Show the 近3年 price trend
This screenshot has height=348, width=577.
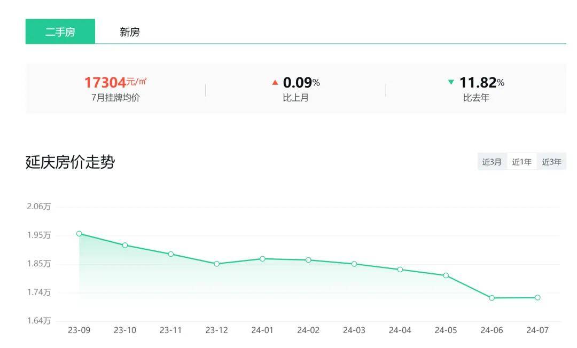551,162
